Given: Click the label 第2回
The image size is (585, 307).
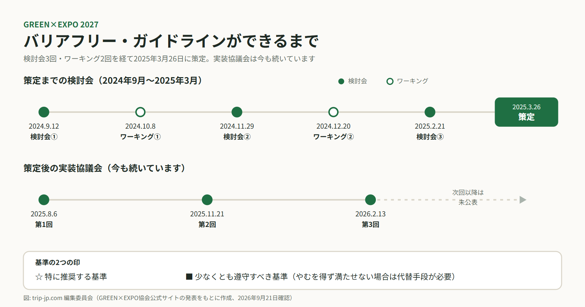Looking at the screenshot, I should 207,224.
